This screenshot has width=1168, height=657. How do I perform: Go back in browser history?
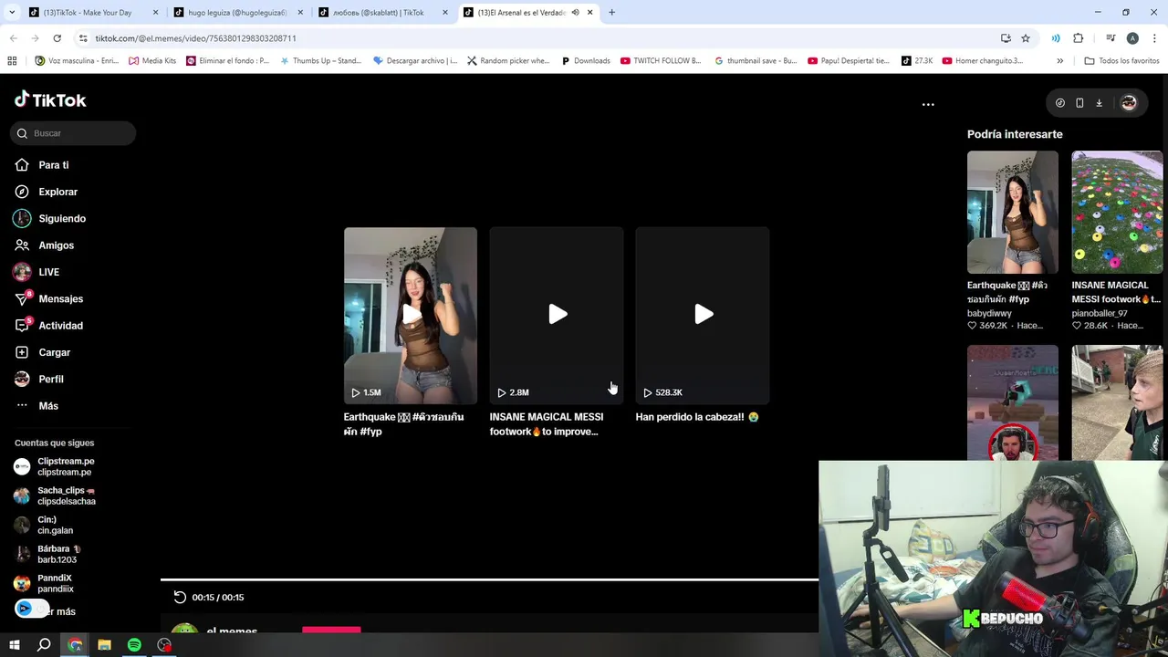(x=13, y=38)
